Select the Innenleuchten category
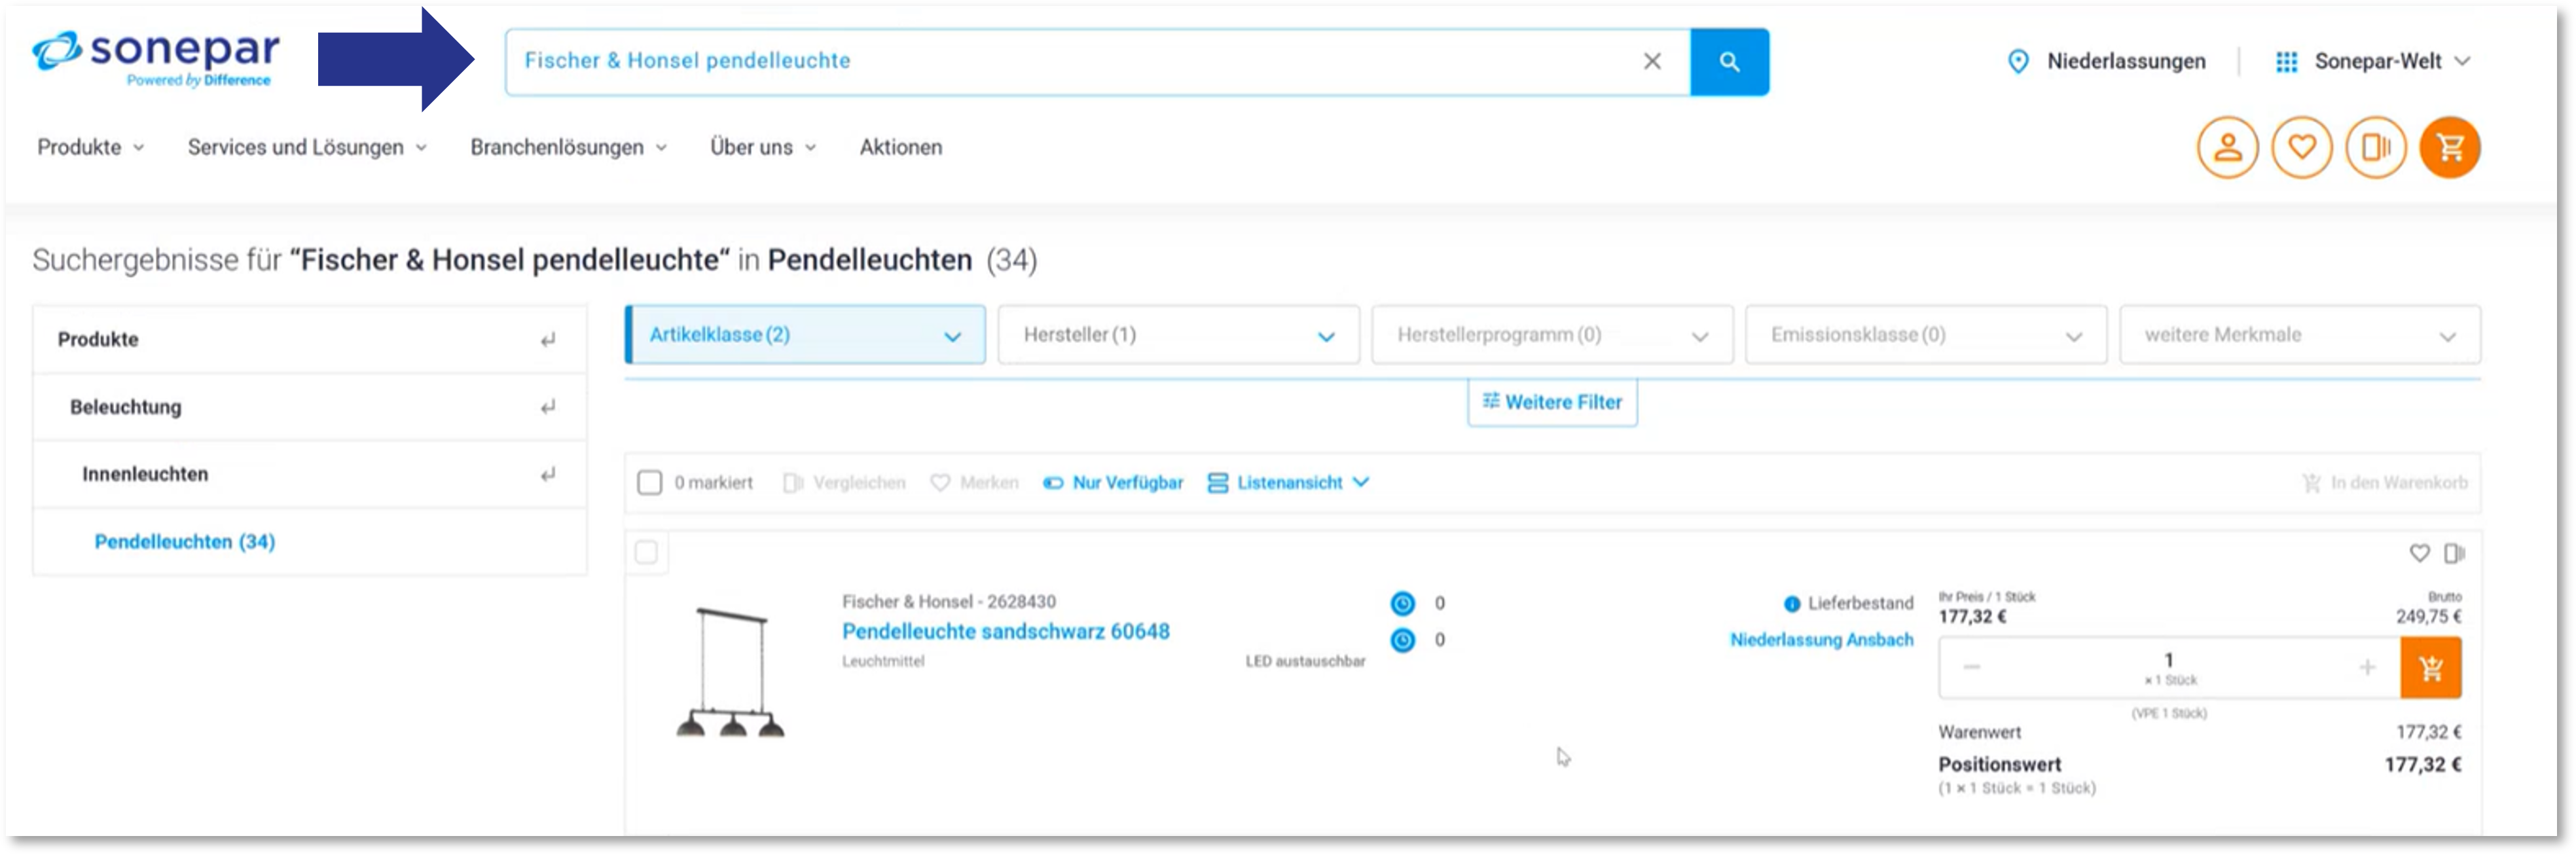Screen dimensions: 2576x855 click(145, 474)
